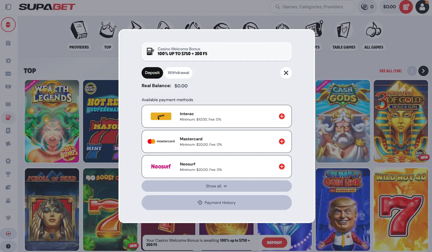432x252 pixels.
Task: Open the Table Games category icon
Action: pyautogui.click(x=344, y=30)
